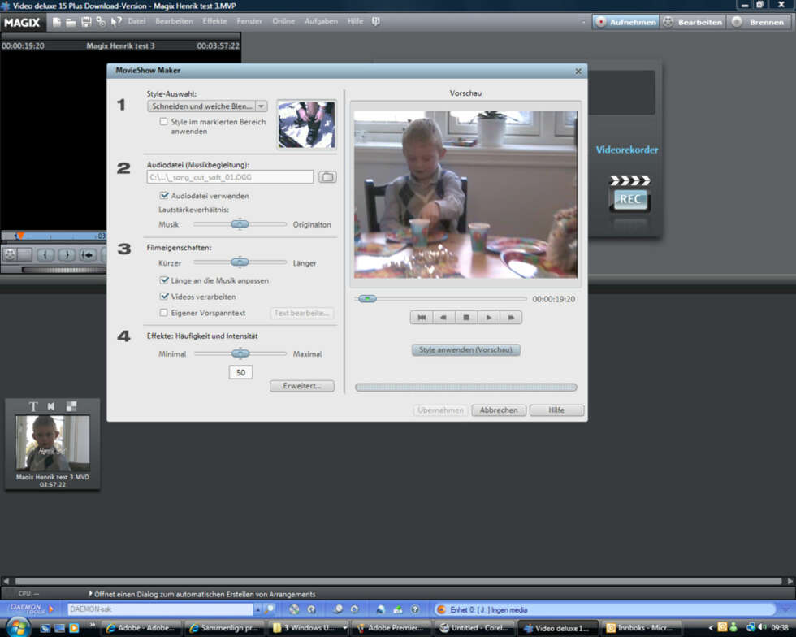Open the Fenster menu
This screenshot has width=796, height=637.
[249, 21]
